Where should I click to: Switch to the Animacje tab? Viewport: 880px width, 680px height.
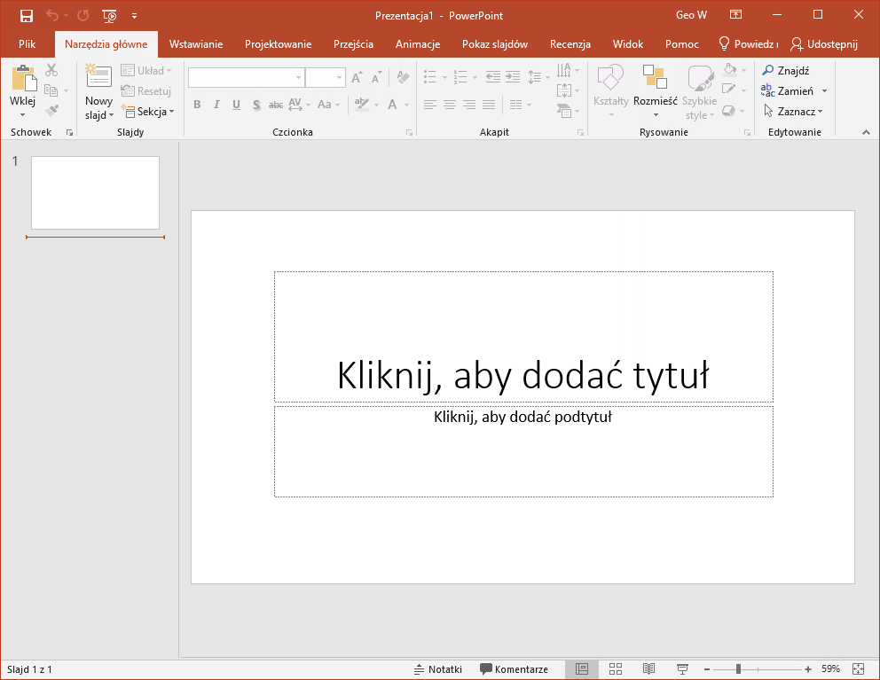pos(417,44)
